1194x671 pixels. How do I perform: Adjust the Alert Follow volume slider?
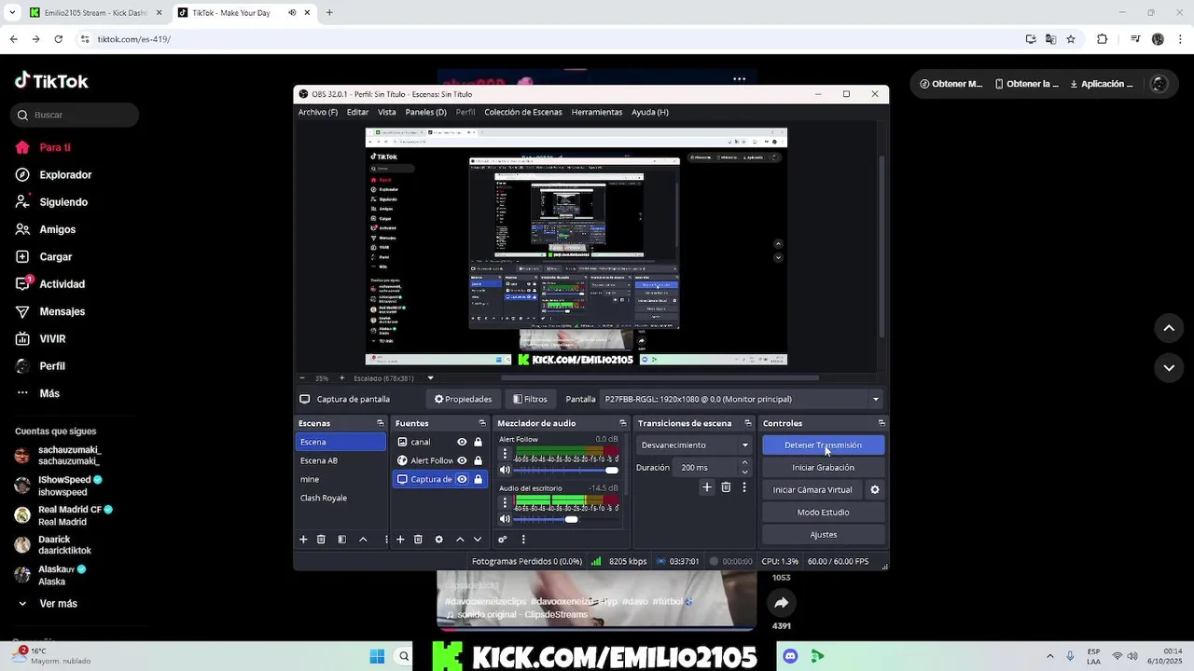[567, 471]
